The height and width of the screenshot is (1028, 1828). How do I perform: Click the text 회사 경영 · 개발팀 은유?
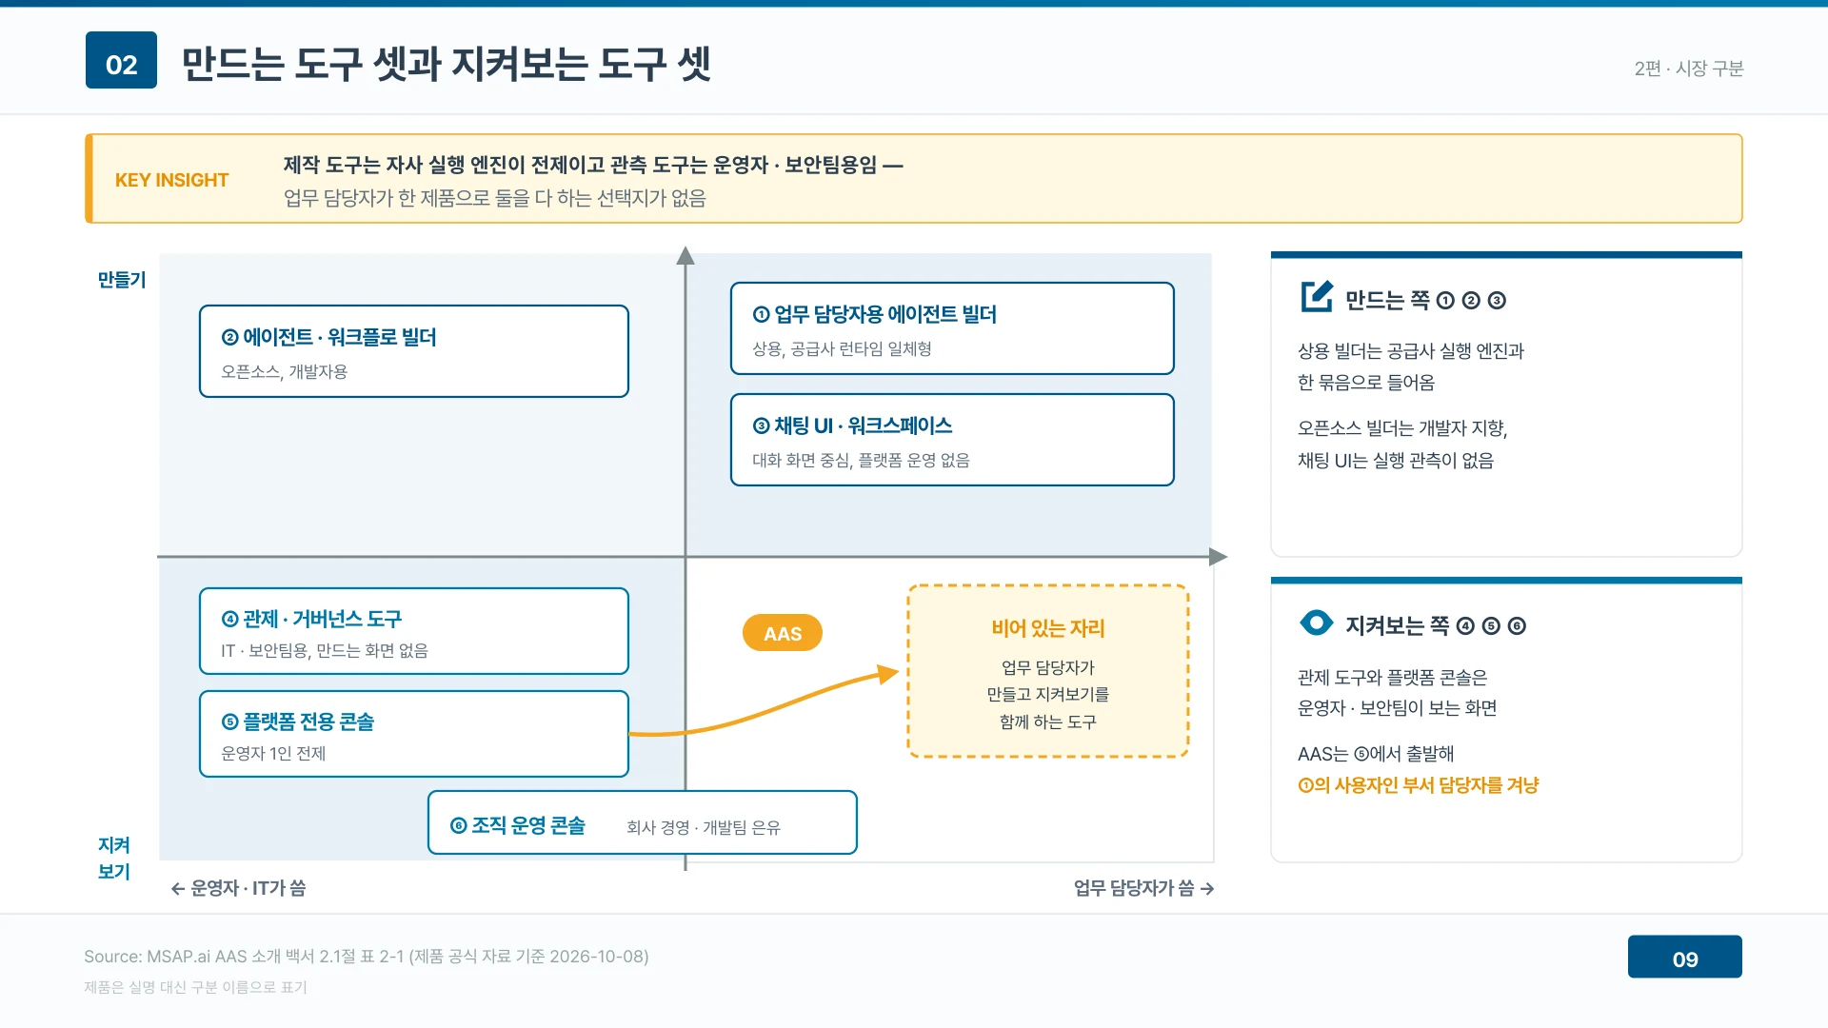704,827
